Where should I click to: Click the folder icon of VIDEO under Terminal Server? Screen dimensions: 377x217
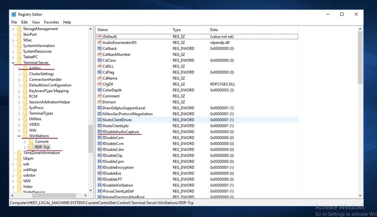pos(25,125)
